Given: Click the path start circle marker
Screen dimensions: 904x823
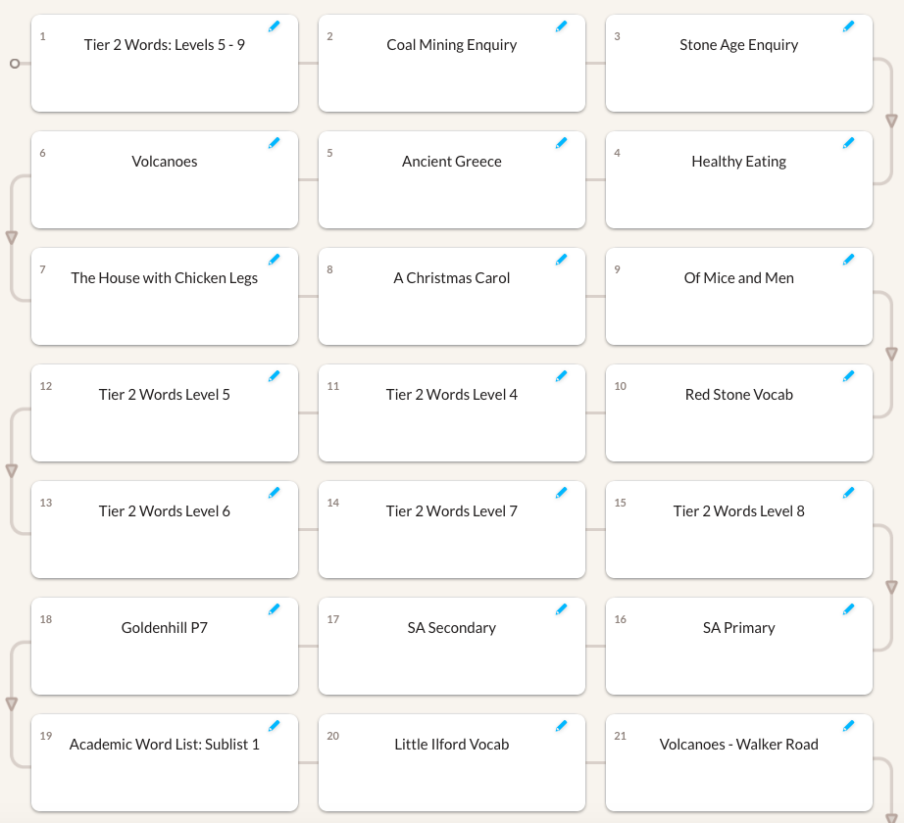Looking at the screenshot, I should pyautogui.click(x=15, y=64).
